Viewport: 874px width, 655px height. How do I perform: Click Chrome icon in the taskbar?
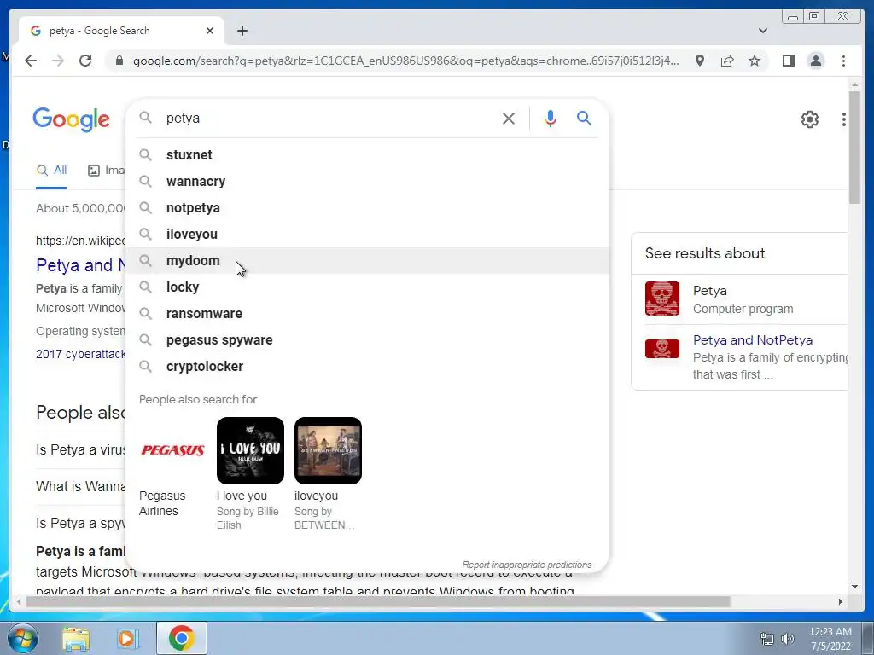(x=181, y=638)
